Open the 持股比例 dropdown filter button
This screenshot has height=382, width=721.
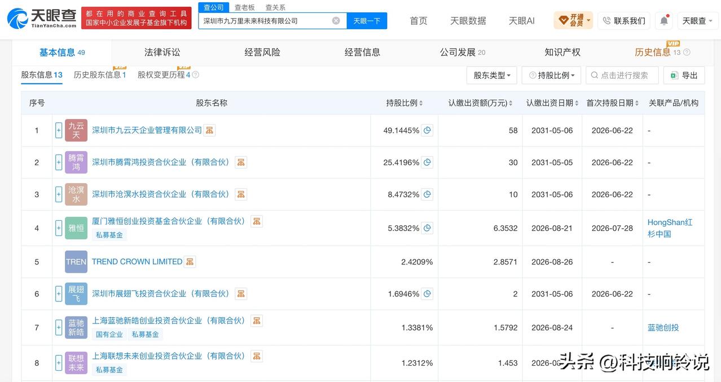click(551, 75)
